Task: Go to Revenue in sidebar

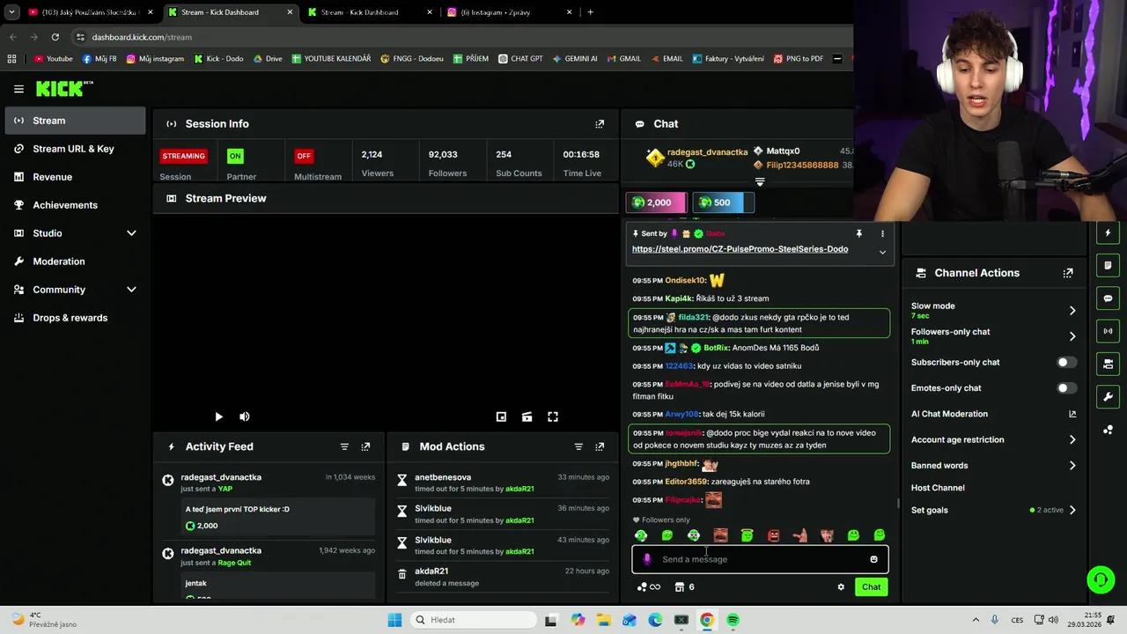Action: pos(75,177)
